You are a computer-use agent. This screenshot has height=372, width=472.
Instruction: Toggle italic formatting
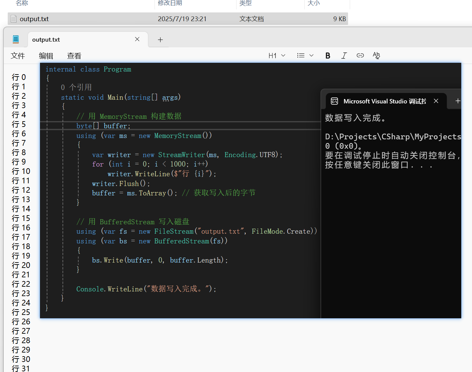click(344, 55)
